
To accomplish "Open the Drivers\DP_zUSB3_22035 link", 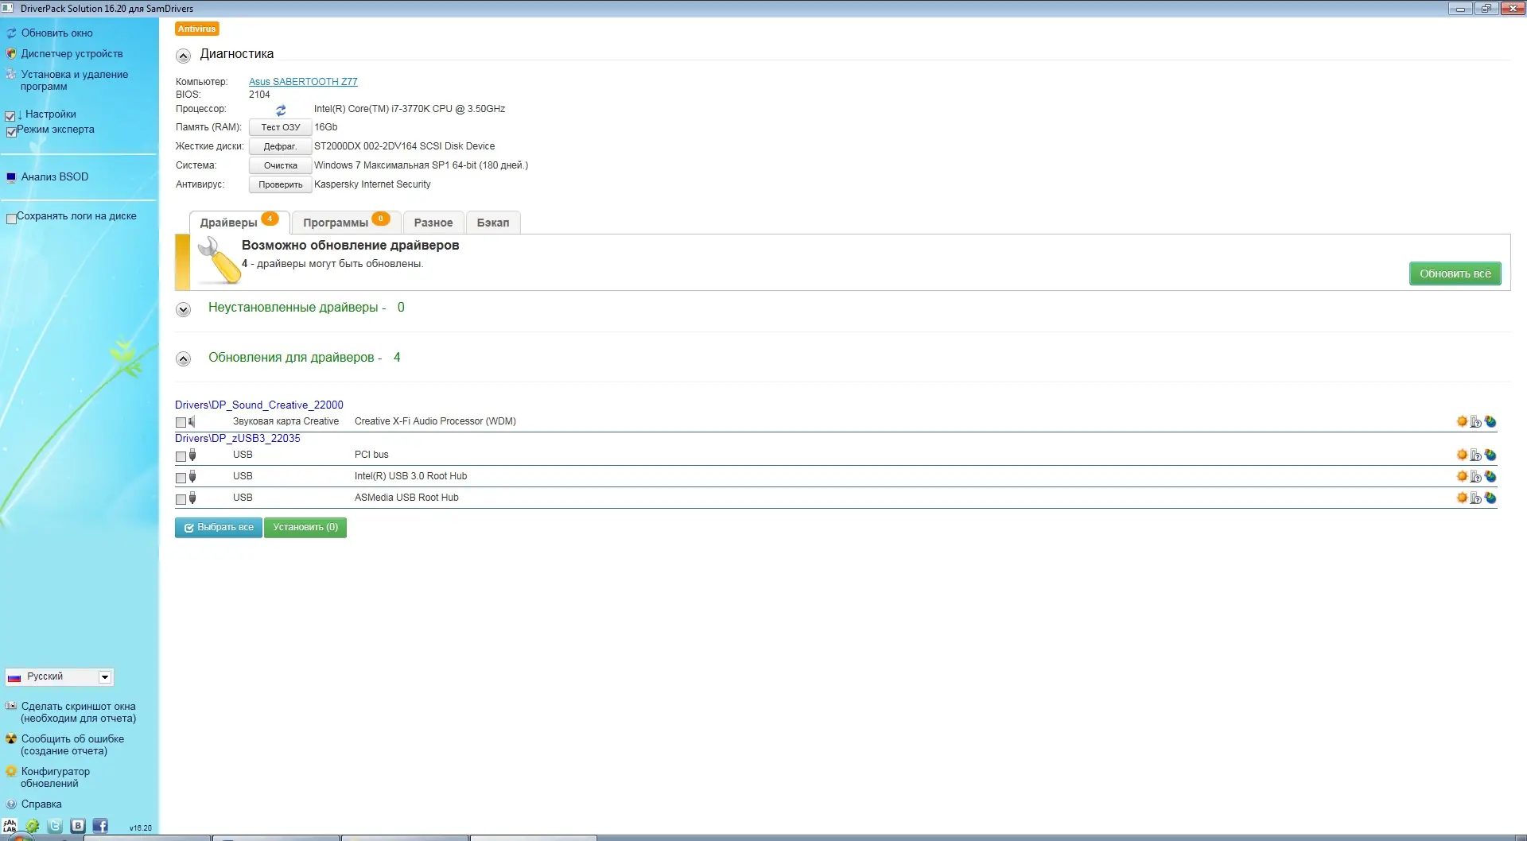I will point(238,438).
